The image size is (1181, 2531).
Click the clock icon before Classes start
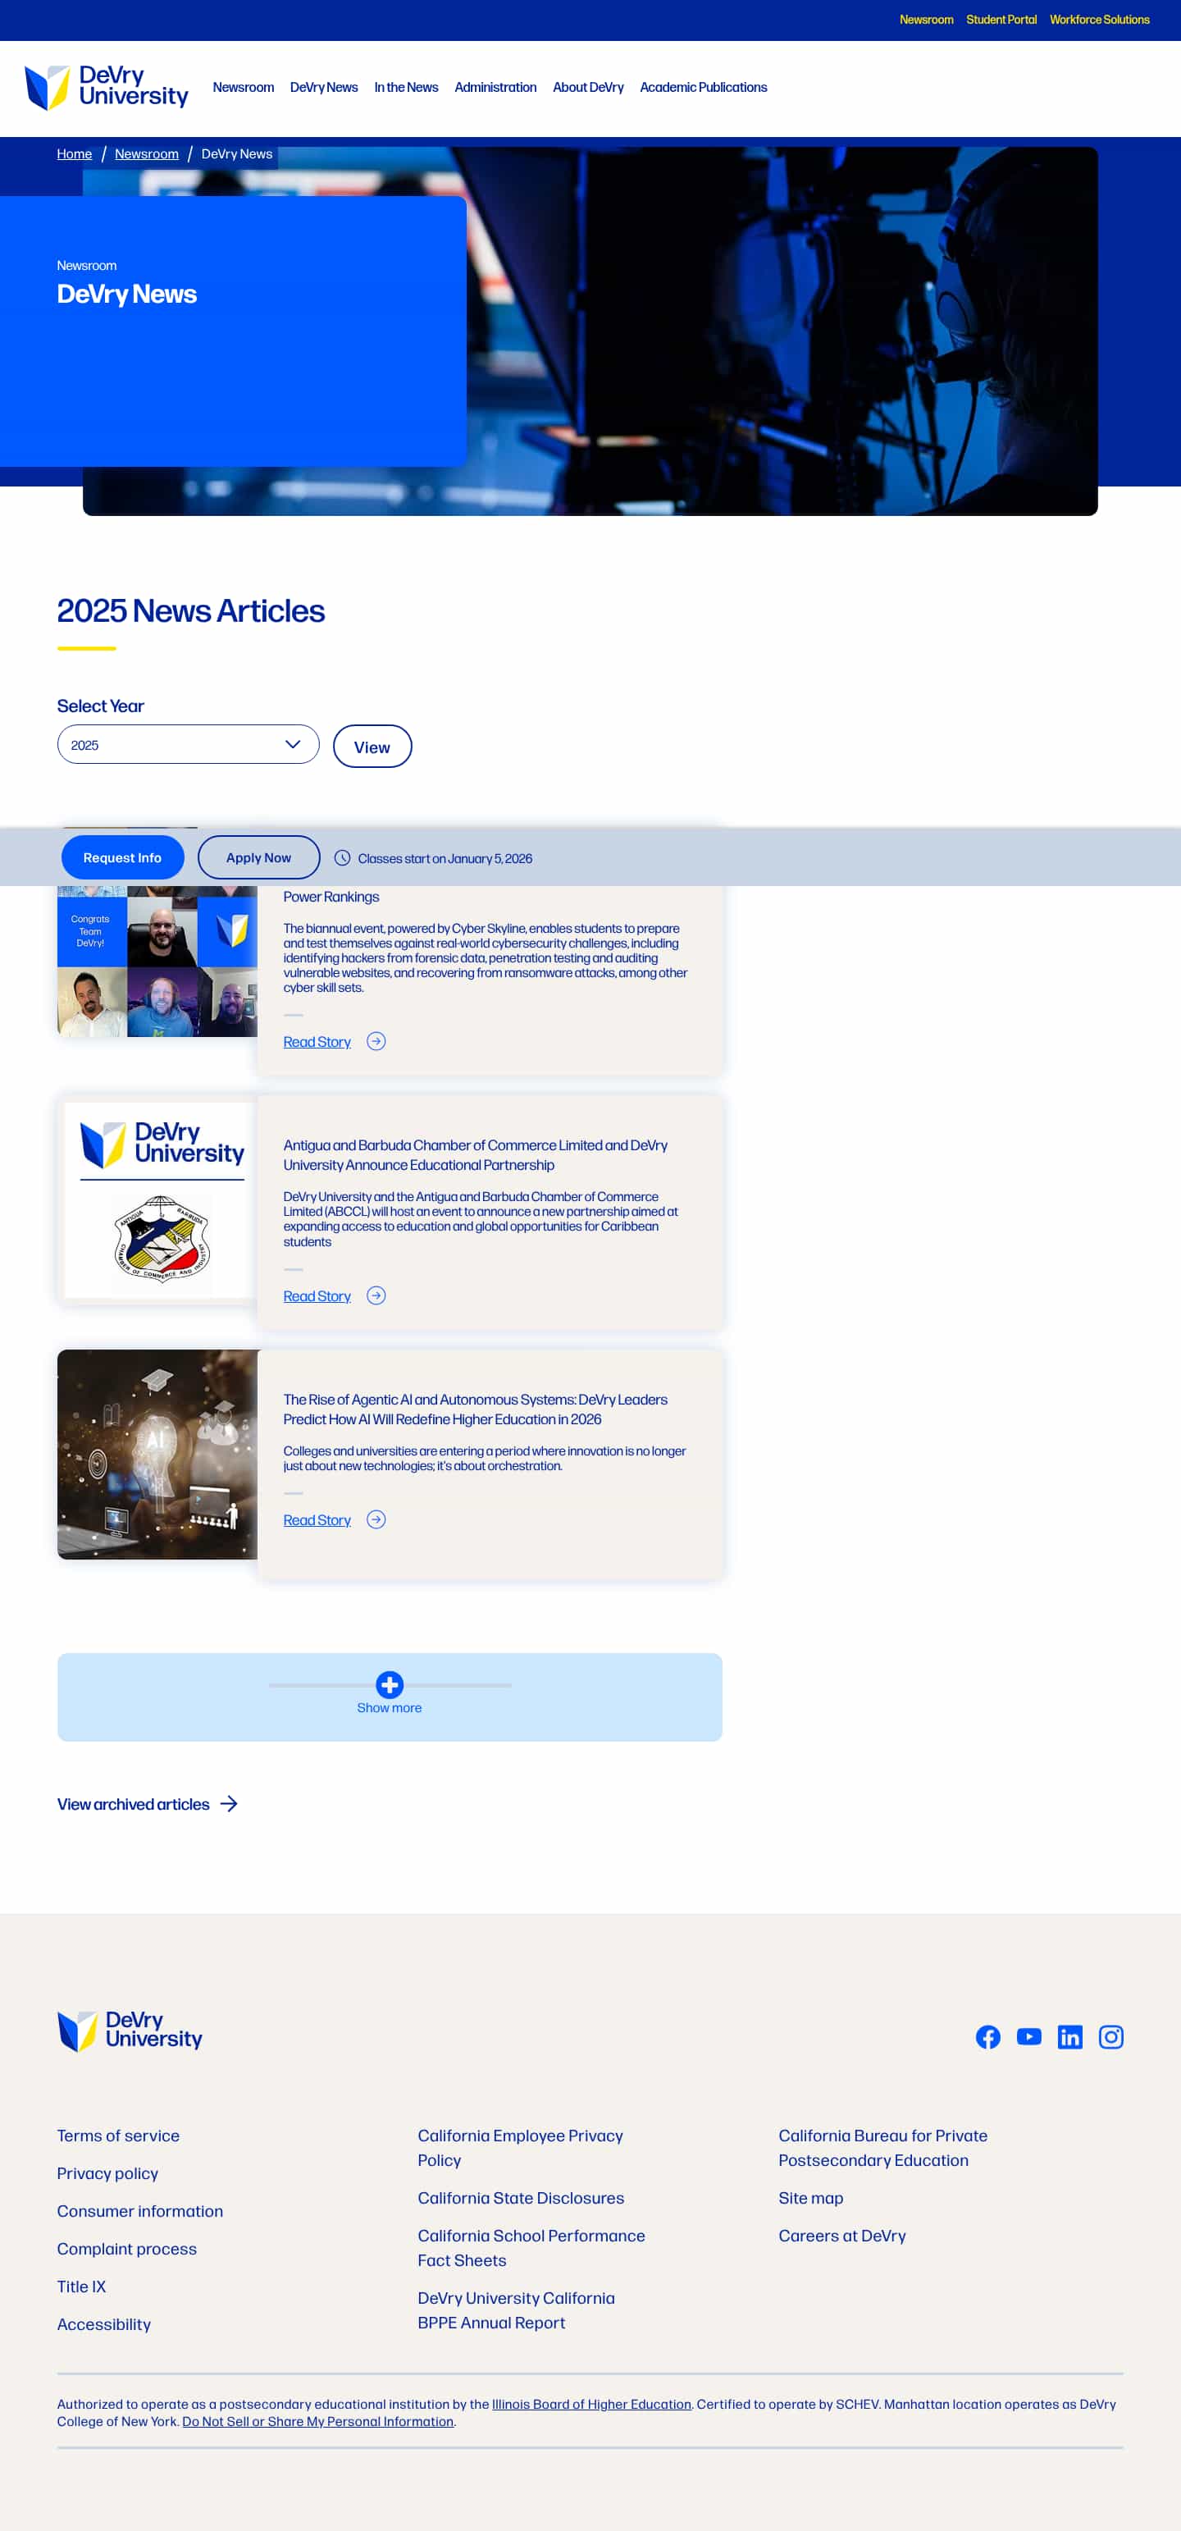point(342,857)
